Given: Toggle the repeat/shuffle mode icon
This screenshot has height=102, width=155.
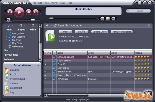Looking at the screenshot, I should point(102,19).
